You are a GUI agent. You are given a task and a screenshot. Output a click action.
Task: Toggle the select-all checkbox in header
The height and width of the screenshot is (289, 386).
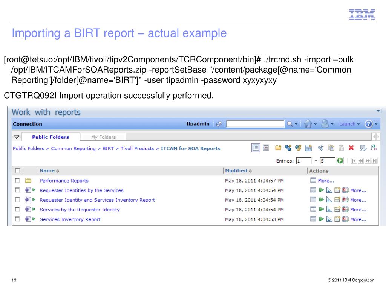click(17, 170)
